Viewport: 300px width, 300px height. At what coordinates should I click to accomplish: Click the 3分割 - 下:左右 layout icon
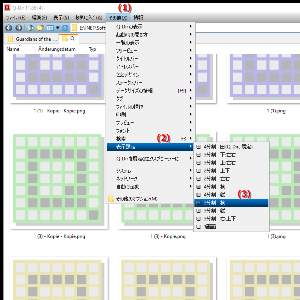[198, 155]
